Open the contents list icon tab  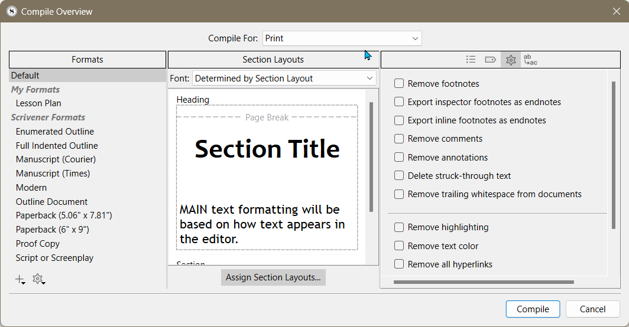[x=471, y=60]
